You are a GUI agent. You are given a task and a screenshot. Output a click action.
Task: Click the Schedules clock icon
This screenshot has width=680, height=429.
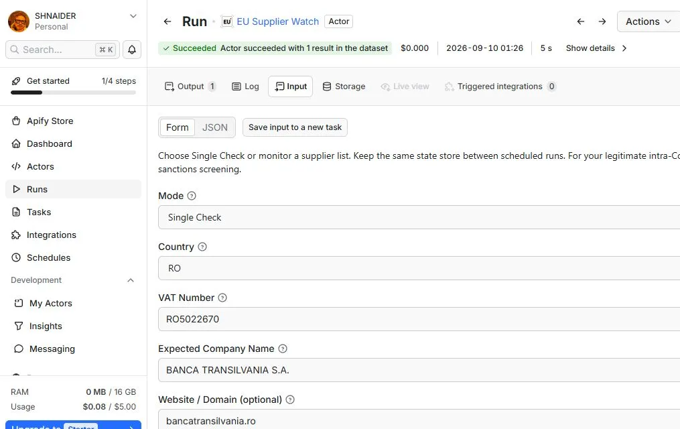[x=16, y=257]
